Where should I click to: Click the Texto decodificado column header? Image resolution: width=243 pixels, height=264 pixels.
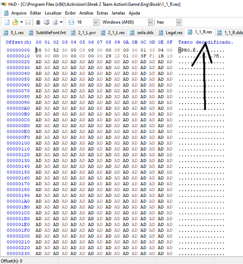coord(205,42)
